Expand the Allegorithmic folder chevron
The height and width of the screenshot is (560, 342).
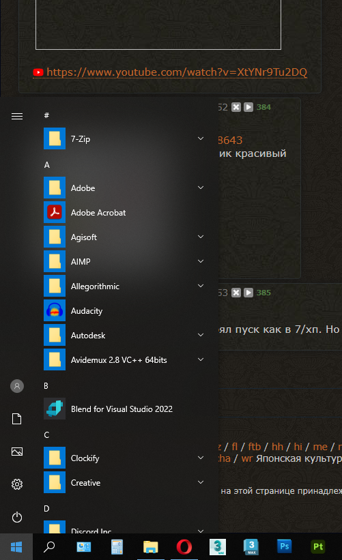coord(201,286)
